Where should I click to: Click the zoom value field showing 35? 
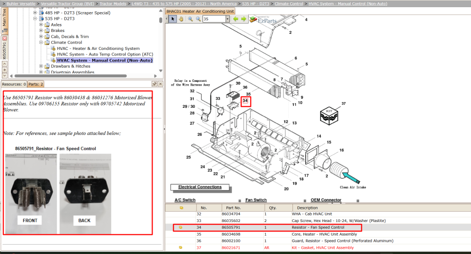214,19
